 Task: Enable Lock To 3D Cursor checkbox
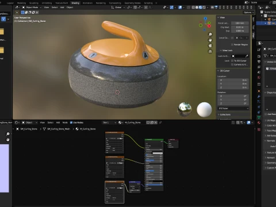232,61
